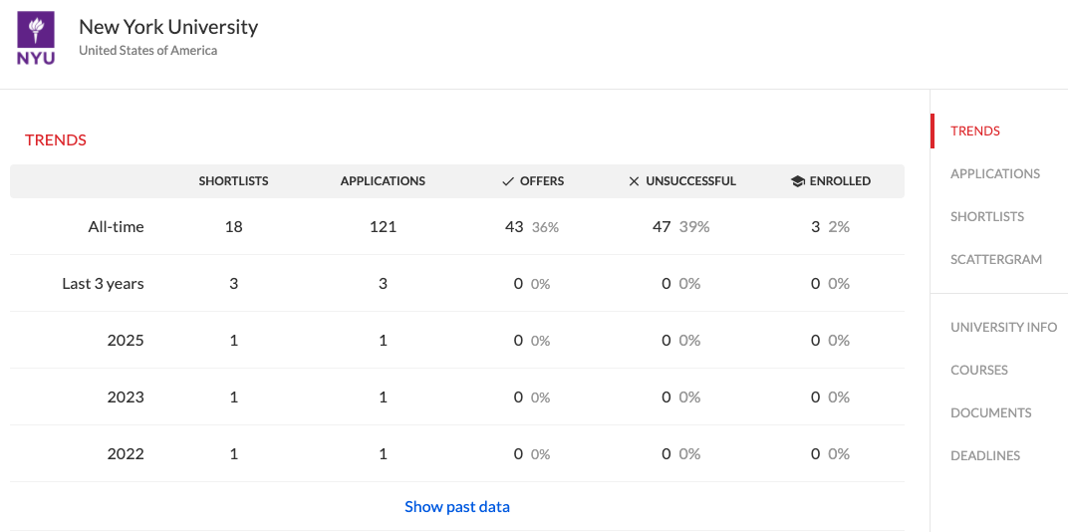The image size is (1068, 532).
Task: Click the 2025 row label
Action: (126, 341)
